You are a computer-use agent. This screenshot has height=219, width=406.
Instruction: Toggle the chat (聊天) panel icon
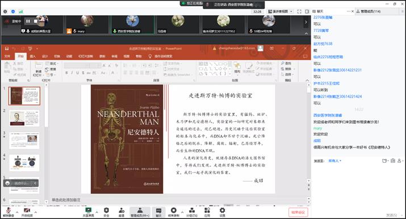coord(158,212)
